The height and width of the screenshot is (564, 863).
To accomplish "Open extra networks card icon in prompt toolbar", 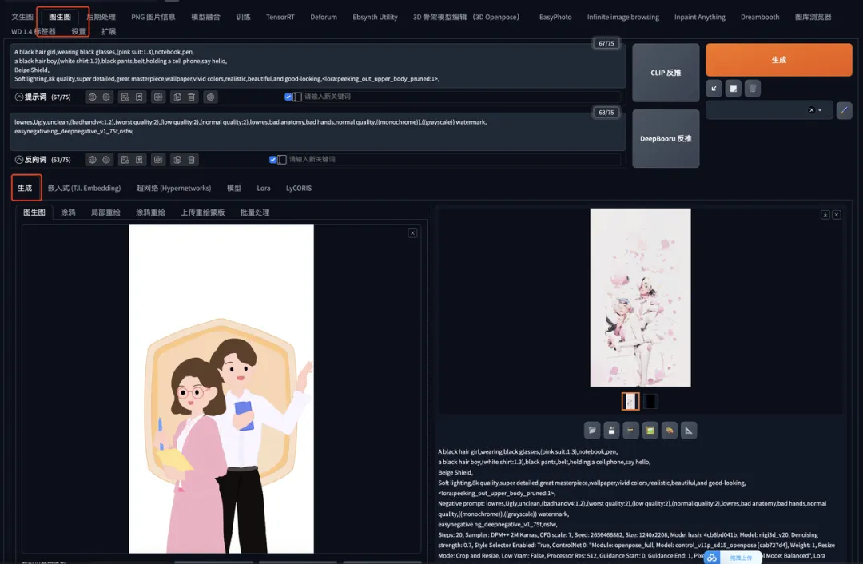I will [x=158, y=97].
